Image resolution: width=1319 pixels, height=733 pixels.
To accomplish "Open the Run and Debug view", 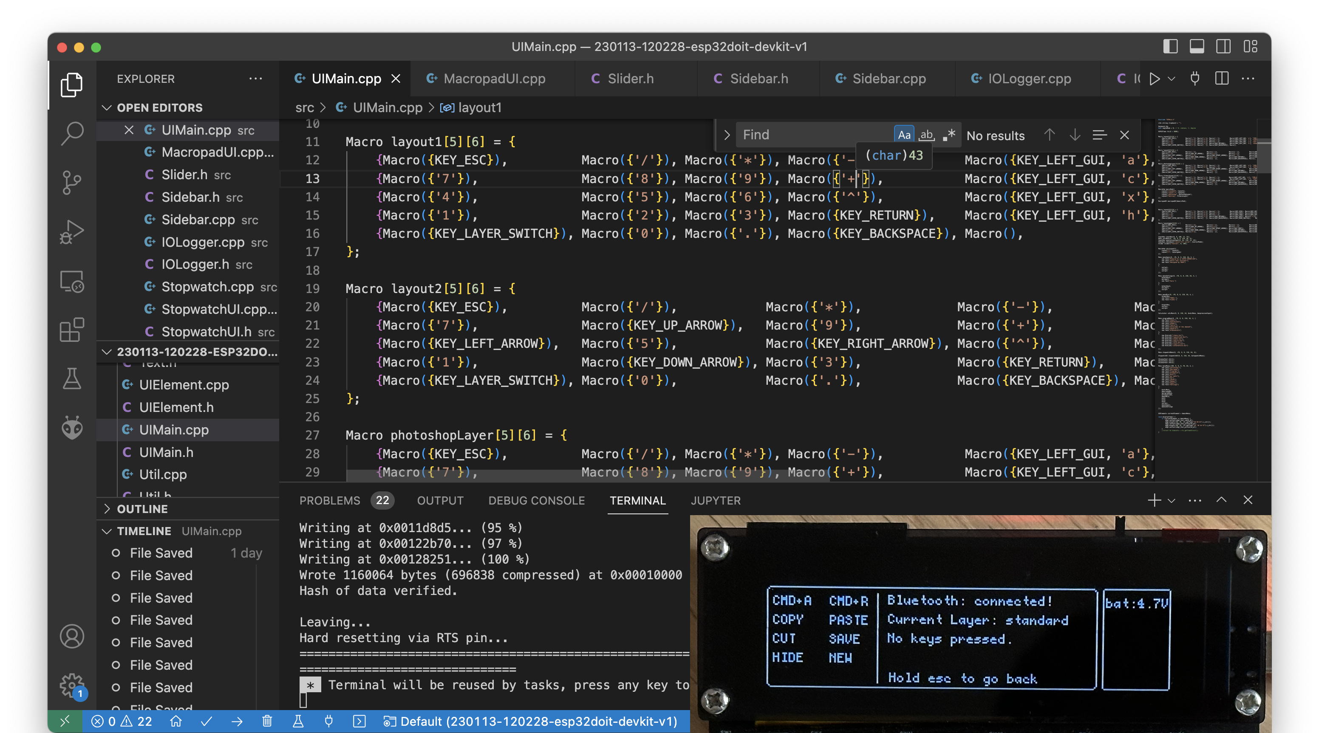I will 72,231.
